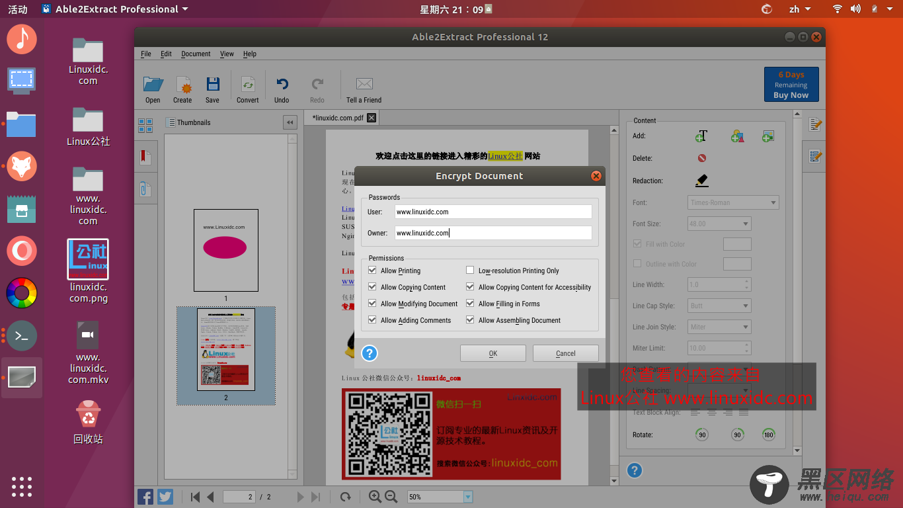The width and height of the screenshot is (903, 508).
Task: Click the Open folder toolbar icon
Action: pos(153,84)
